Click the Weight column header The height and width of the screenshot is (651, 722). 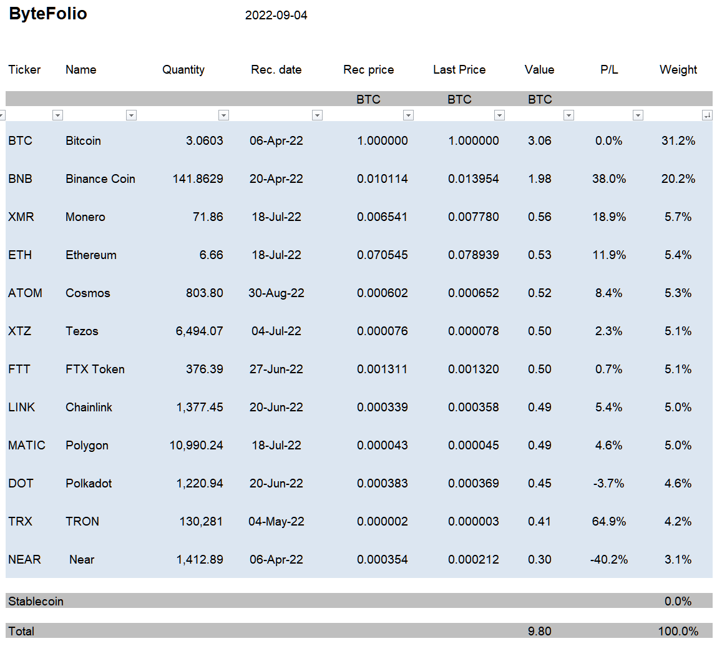click(x=678, y=69)
